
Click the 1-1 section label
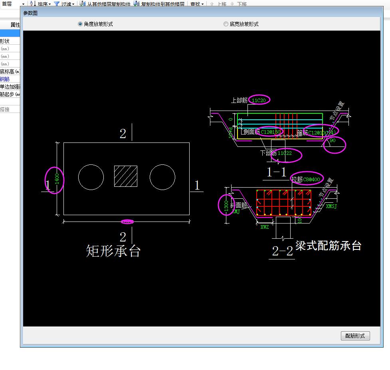tap(276, 172)
